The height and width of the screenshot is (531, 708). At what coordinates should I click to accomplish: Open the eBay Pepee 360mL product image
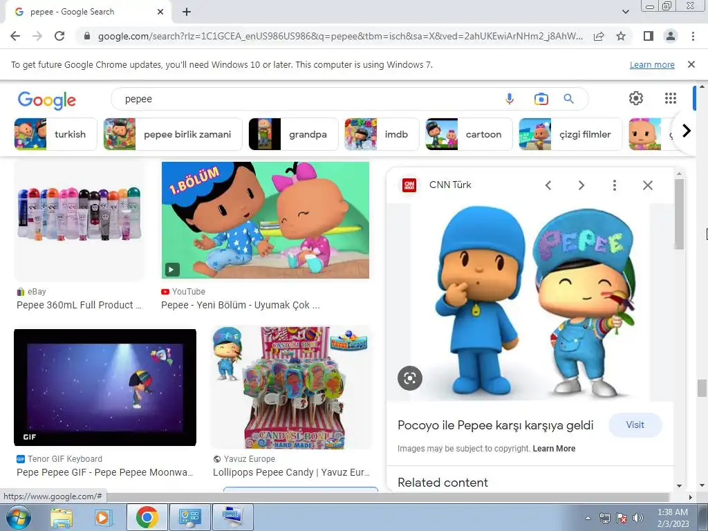click(80, 221)
